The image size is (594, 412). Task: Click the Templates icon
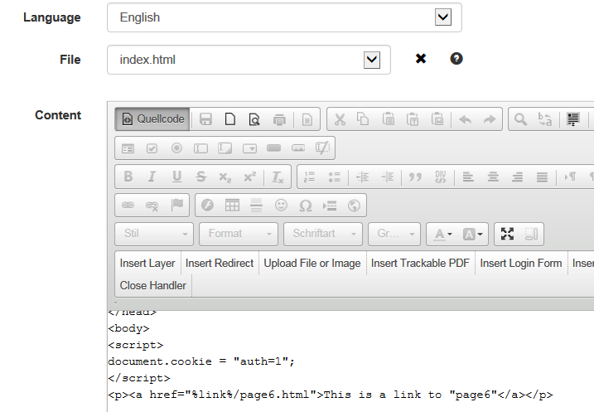pyautogui.click(x=307, y=119)
